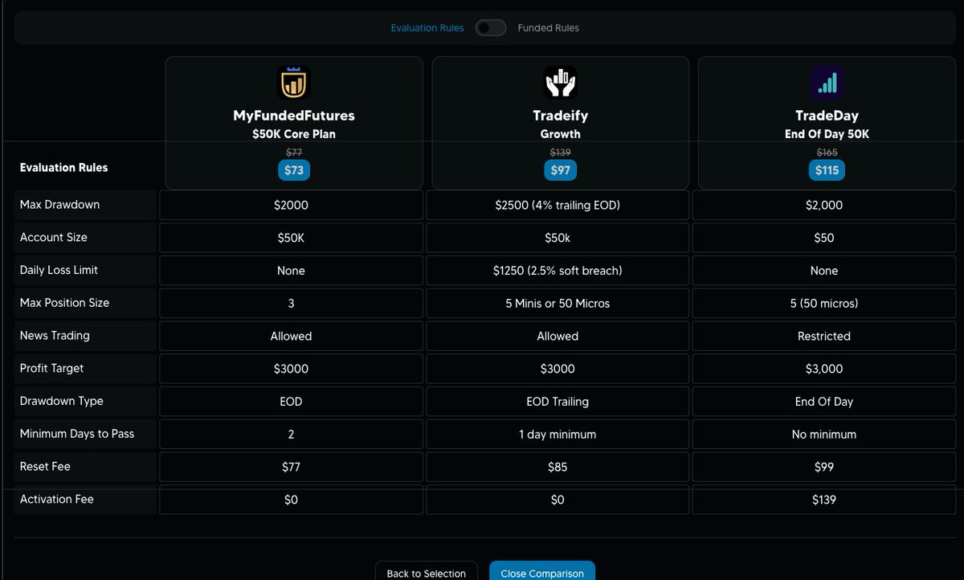Click TradeDay End Of Day drawdown cell
The image size is (964, 580).
tap(824, 401)
